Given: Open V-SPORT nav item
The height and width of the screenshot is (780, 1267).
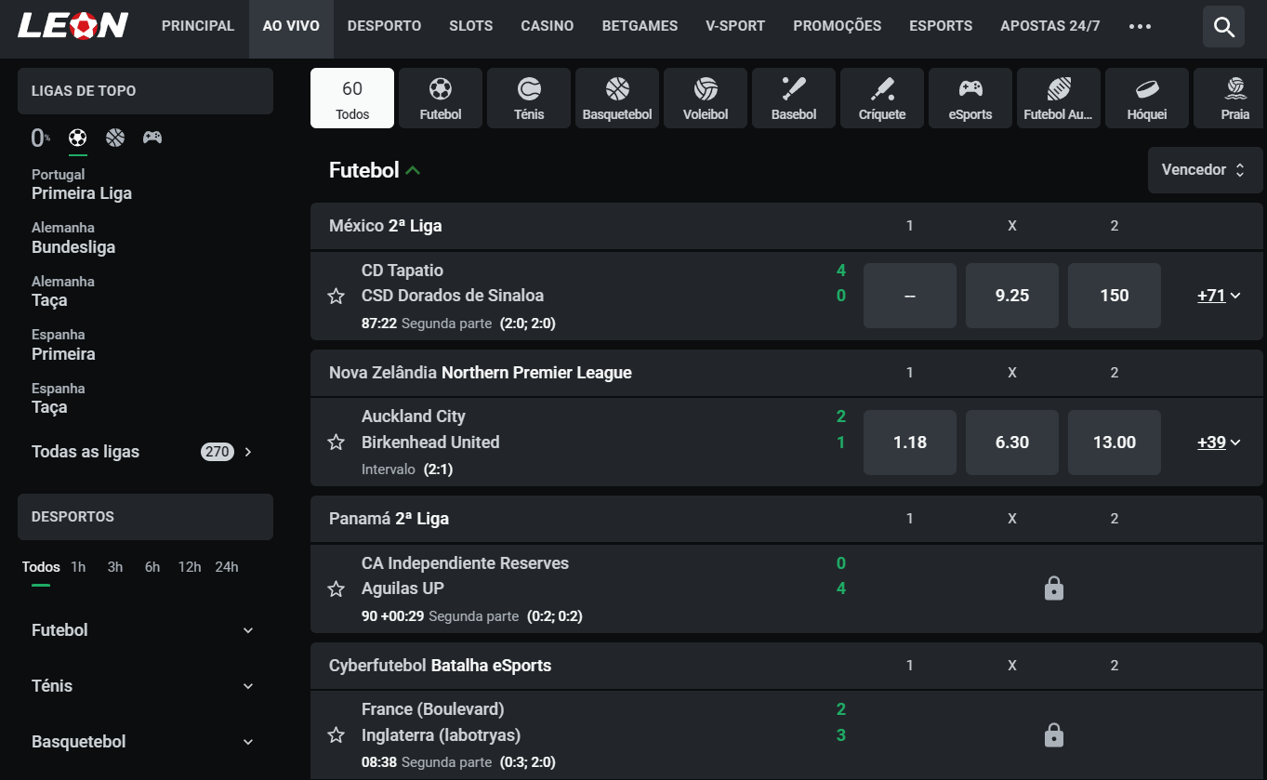Looking at the screenshot, I should pyautogui.click(x=735, y=26).
